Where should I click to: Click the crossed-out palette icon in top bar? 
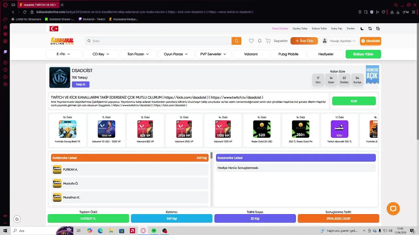[x=378, y=28]
